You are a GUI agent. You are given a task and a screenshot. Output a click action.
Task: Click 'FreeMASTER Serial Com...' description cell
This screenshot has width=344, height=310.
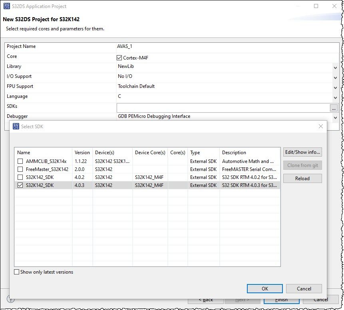(249, 169)
